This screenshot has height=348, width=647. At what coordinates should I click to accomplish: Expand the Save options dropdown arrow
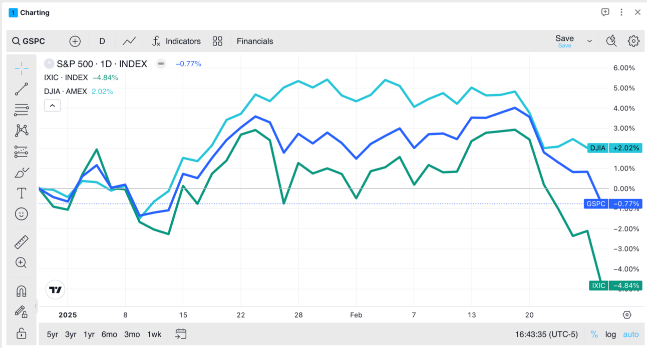[589, 41]
